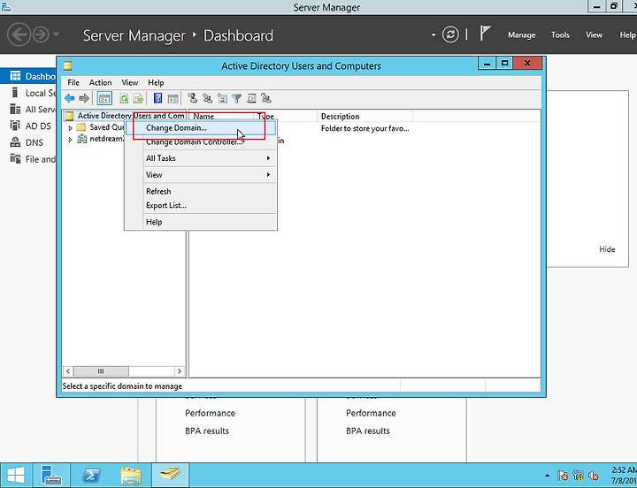
Task: Click the gray Forward arrow in ADUC toolbar
Action: (84, 98)
